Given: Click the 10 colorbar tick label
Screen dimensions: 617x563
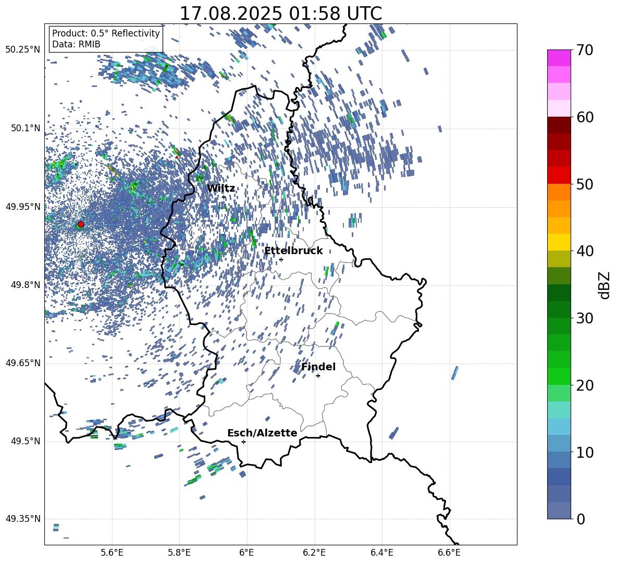Looking at the screenshot, I should tap(585, 452).
